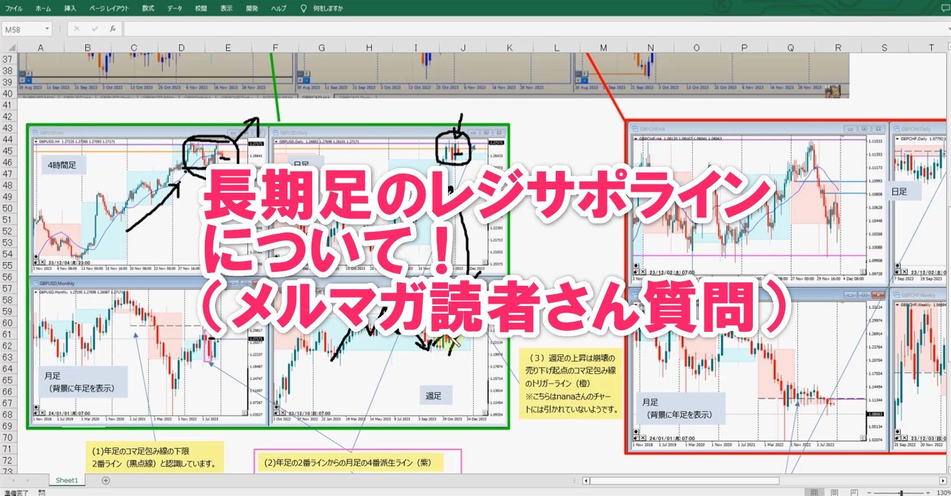Screen dimensions: 951x496
Task: Add a new sheet with plus icon
Action: tap(106, 480)
